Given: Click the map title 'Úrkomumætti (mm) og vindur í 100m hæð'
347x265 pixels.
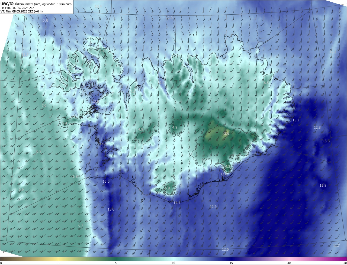Looking at the screenshot, I should click(43, 4).
